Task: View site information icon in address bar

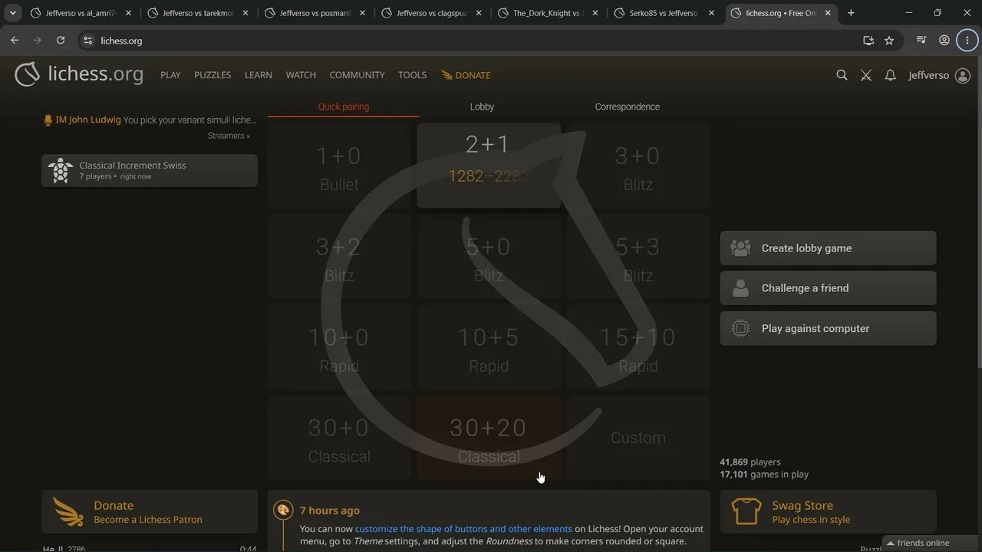Action: click(87, 41)
